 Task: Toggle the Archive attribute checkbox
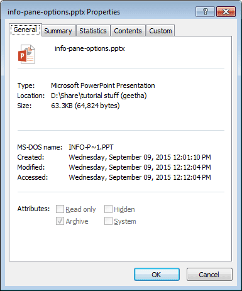60,221
